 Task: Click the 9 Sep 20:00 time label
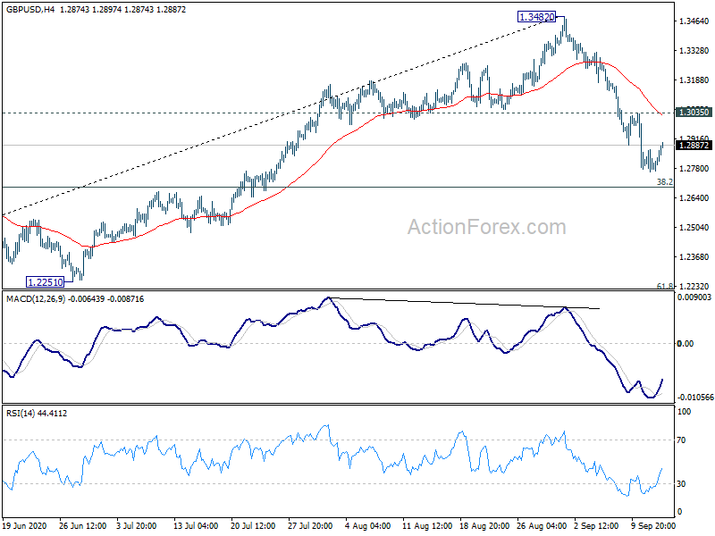pos(653,525)
